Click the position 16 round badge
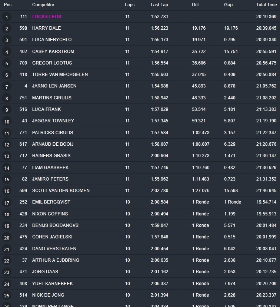This screenshot has height=307, width=280. (x=7, y=191)
